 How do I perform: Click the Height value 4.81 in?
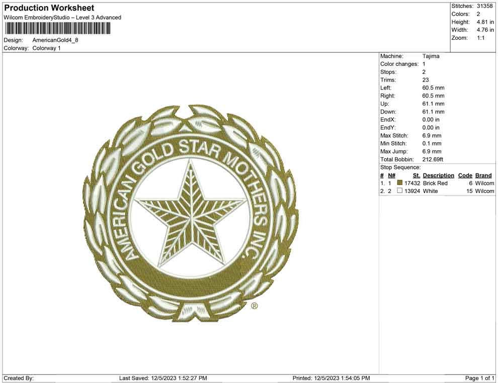tap(485, 22)
